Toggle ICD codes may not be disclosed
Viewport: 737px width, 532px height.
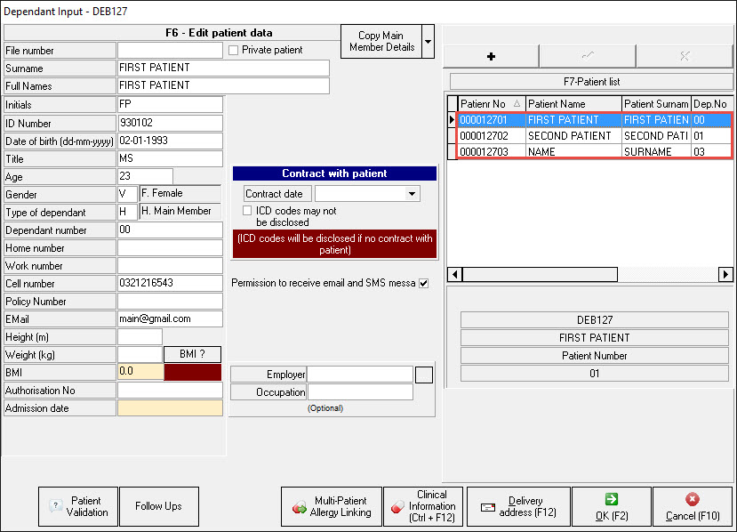coord(250,212)
